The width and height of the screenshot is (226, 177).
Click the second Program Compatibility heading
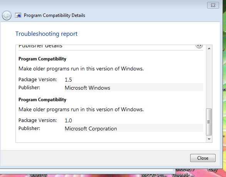pyautogui.click(x=42, y=100)
